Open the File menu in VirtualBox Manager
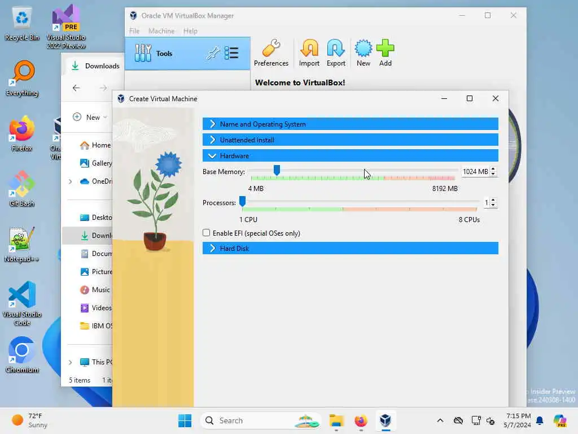This screenshot has width=578, height=434. click(x=134, y=31)
